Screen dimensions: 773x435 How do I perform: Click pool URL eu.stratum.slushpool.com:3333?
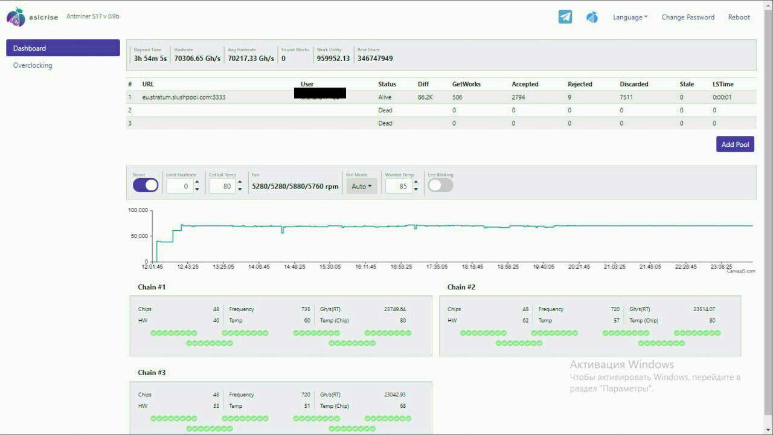point(184,97)
